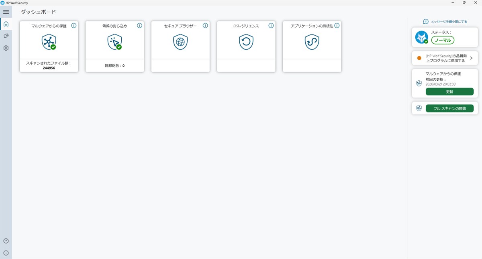Click the ノーマル status badge
The image size is (482, 259).
pyautogui.click(x=443, y=40)
